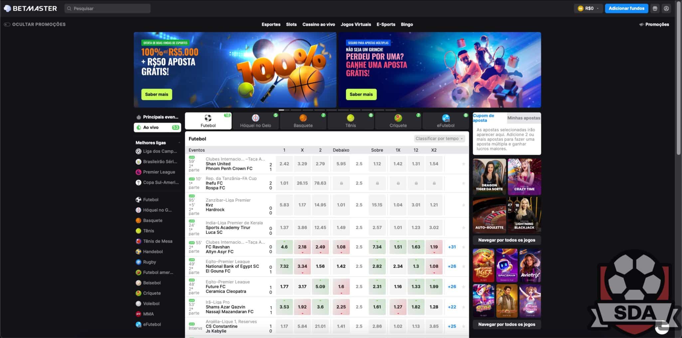The height and width of the screenshot is (338, 682).
Task: Go to E-Sports section
Action: click(386, 25)
